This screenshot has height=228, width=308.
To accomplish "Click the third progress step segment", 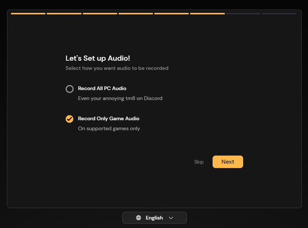I will click(x=100, y=14).
